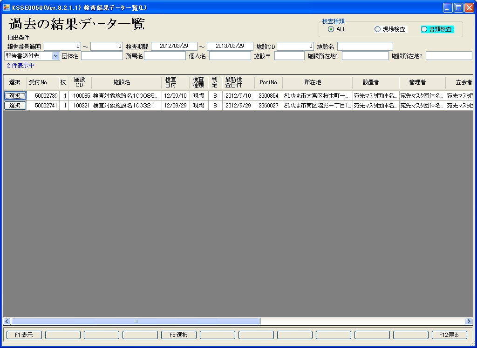477x348 pixels.
Task: Click the inspection period start date field
Action: [x=174, y=46]
